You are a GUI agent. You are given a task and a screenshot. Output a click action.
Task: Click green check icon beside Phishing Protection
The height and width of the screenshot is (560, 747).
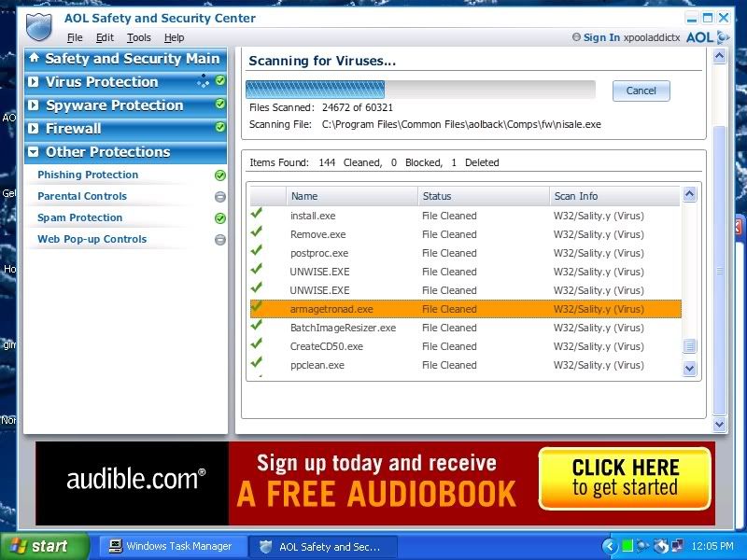click(x=220, y=175)
